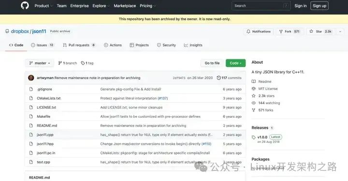Expand the Pricing menu in header
Screen dimensions: 348x181
click(x=147, y=6)
